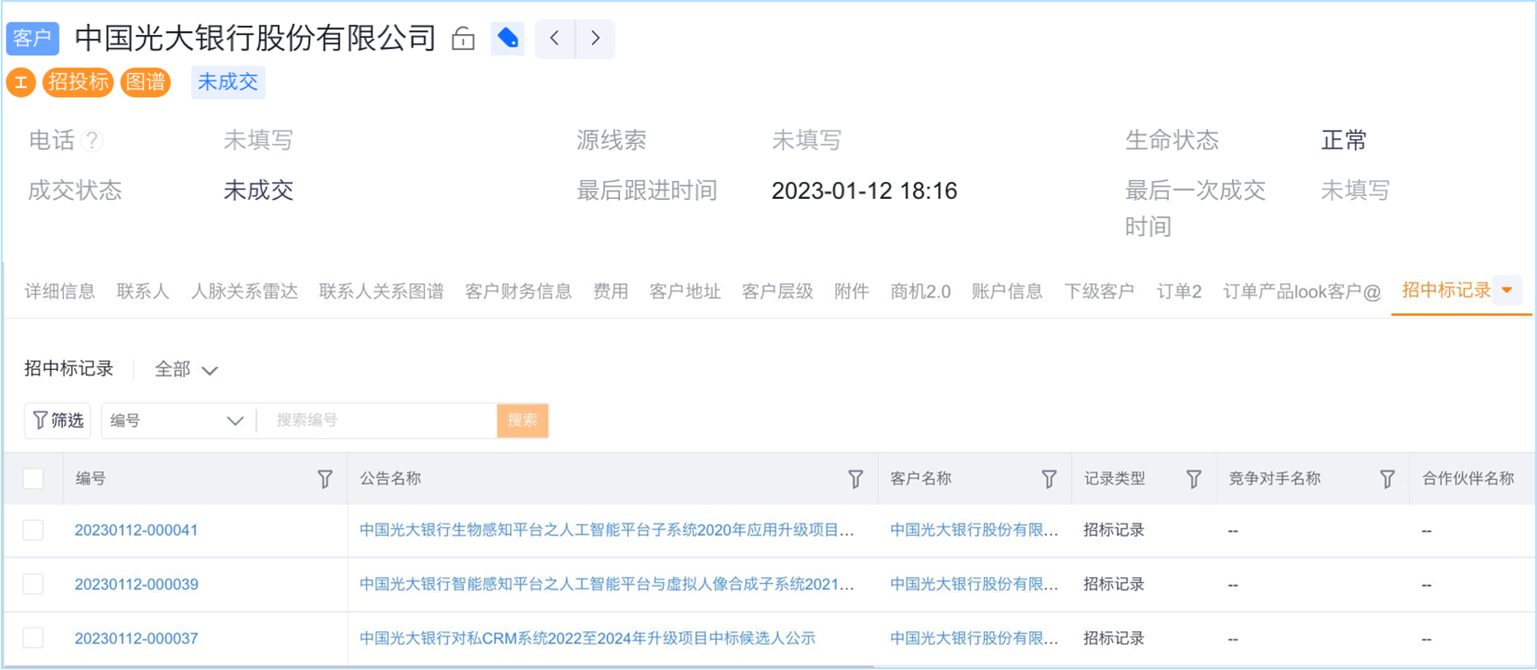Select the header checkbox for all rows

pyautogui.click(x=33, y=479)
